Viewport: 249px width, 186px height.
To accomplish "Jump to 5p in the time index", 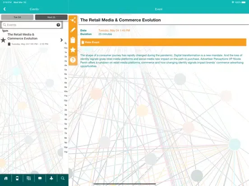I will click(65, 124).
